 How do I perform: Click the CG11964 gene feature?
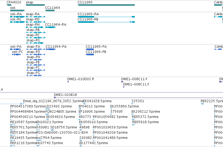coord(50,10)
